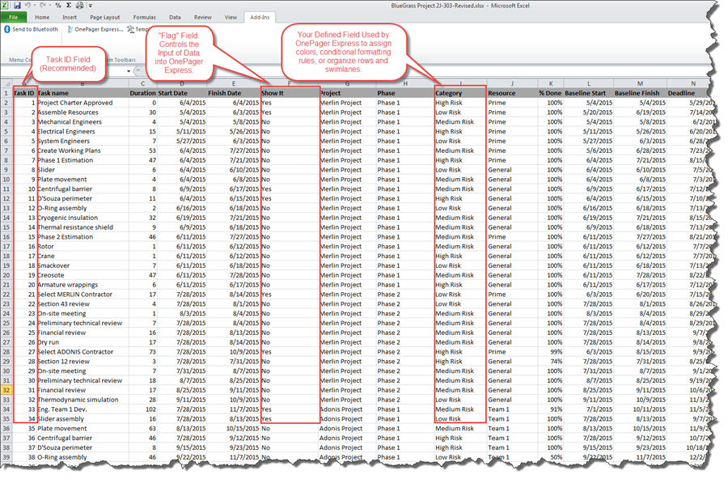
Task: Click the Redo arrow icon
Action: point(40,5)
